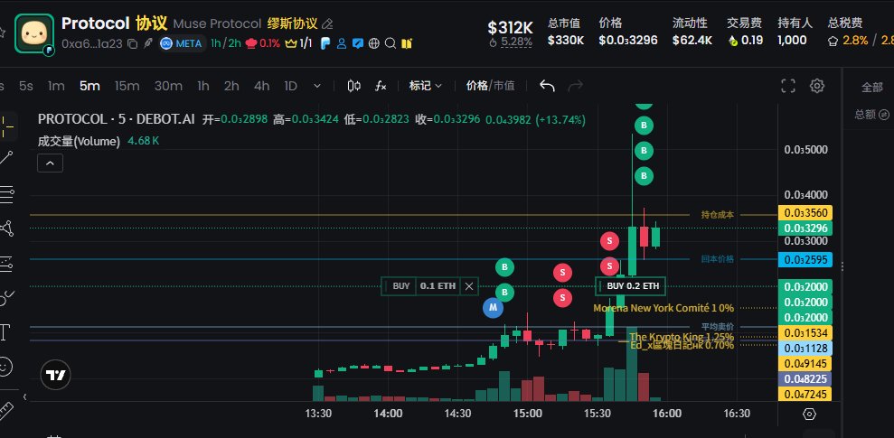
Task: Click the Protocol token avatar image
Action: pos(34,33)
